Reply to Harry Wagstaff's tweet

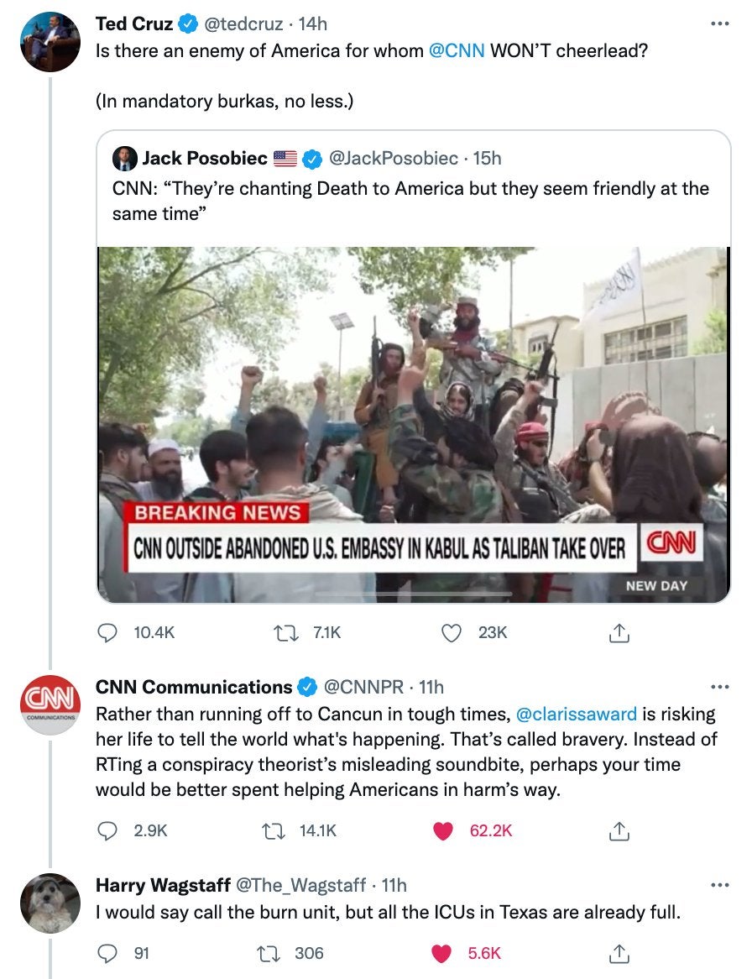(x=107, y=953)
